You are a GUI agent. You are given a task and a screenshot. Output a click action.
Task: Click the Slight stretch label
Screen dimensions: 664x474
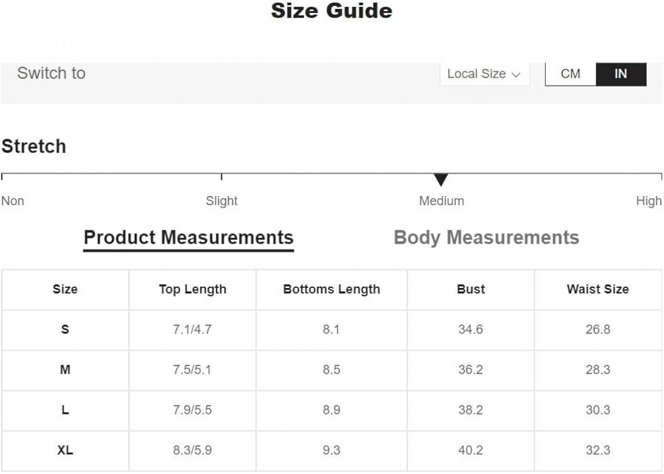(221, 201)
